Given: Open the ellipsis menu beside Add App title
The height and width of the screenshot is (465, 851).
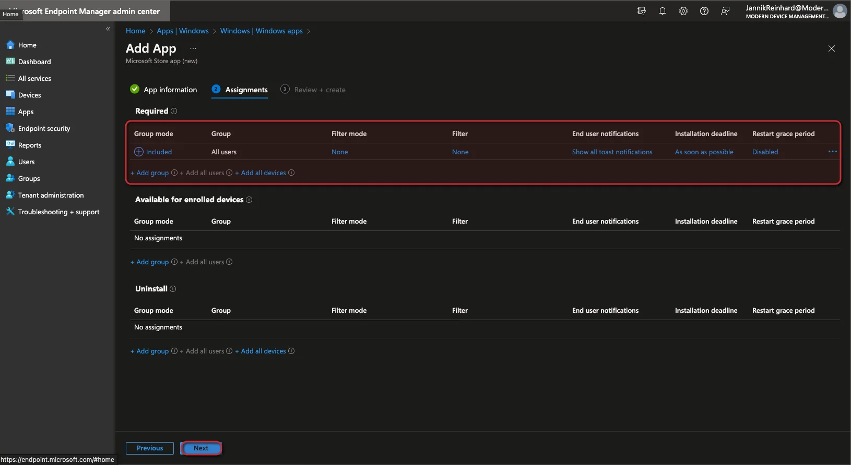Looking at the screenshot, I should (x=193, y=48).
